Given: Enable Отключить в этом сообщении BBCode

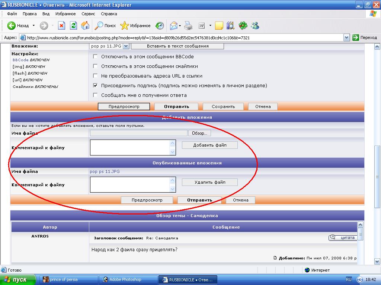Looking at the screenshot, I should tap(95, 56).
